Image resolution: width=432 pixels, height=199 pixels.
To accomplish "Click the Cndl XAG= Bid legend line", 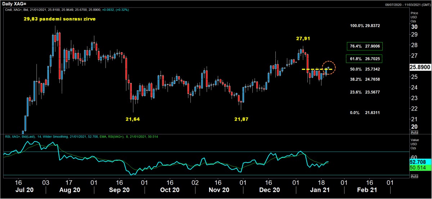I will coord(66,10).
